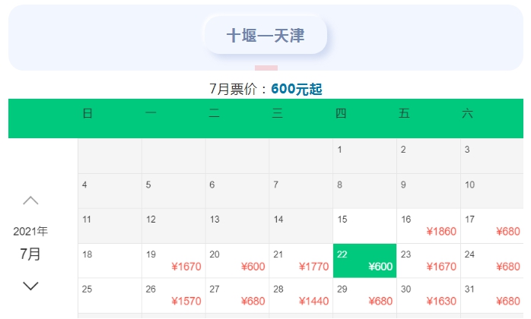
Task: Select July 23 priced ¥1670
Action: [428, 261]
